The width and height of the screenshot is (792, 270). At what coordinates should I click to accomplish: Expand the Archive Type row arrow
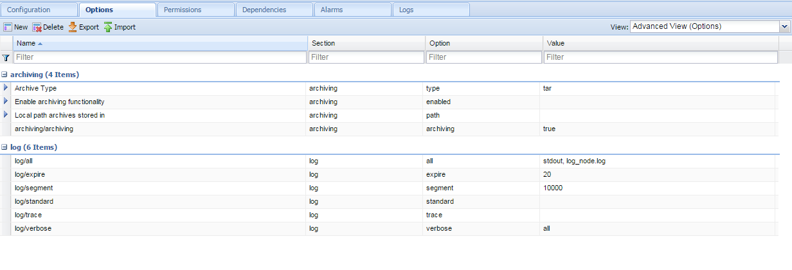(6, 88)
